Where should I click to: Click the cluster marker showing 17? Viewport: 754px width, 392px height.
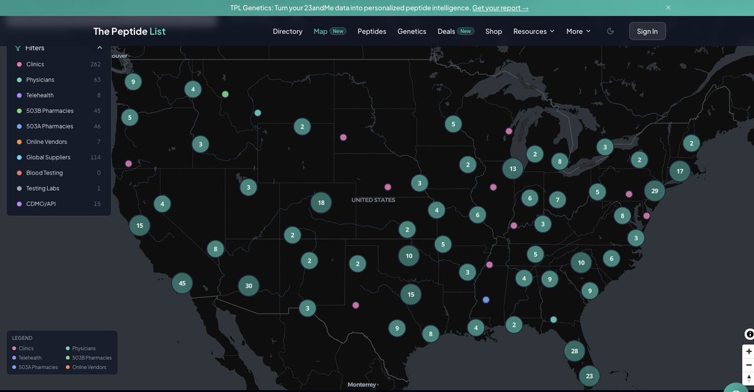pos(680,171)
